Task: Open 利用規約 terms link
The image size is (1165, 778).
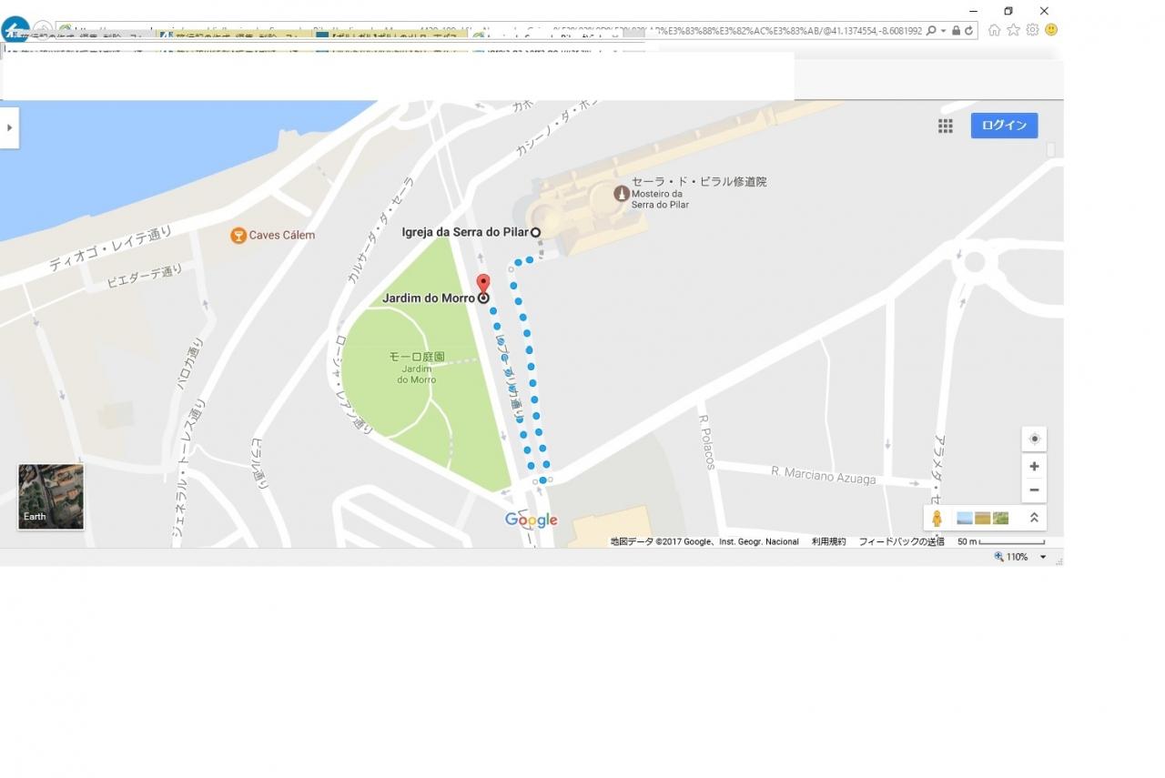Action: 828,541
